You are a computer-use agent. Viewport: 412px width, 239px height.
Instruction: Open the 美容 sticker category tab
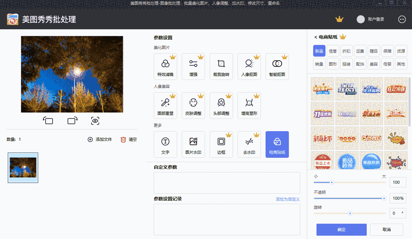click(x=374, y=64)
